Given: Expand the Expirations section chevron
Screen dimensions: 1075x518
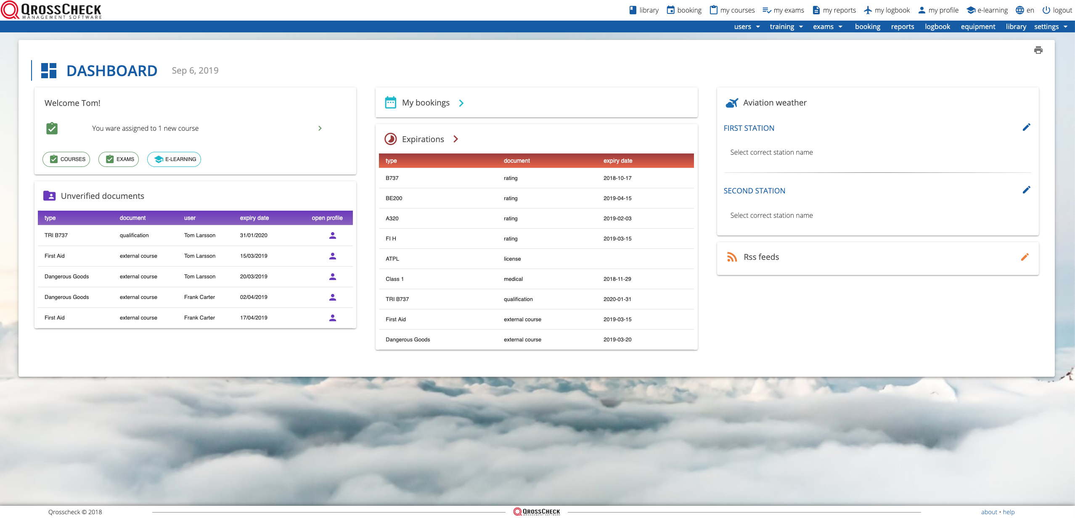Looking at the screenshot, I should 455,139.
